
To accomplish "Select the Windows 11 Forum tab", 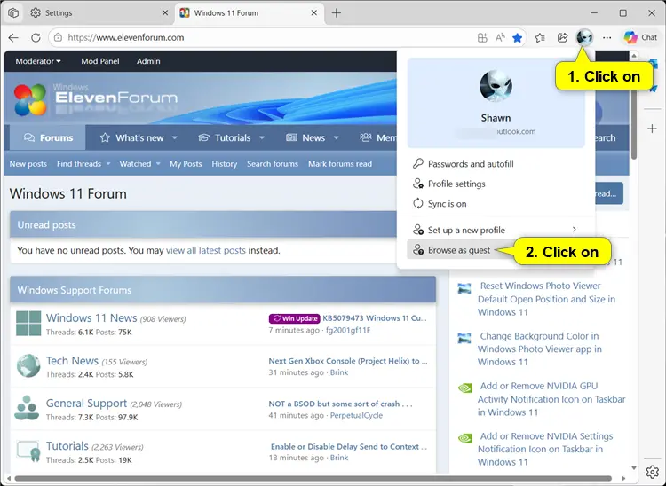I will pyautogui.click(x=249, y=13).
